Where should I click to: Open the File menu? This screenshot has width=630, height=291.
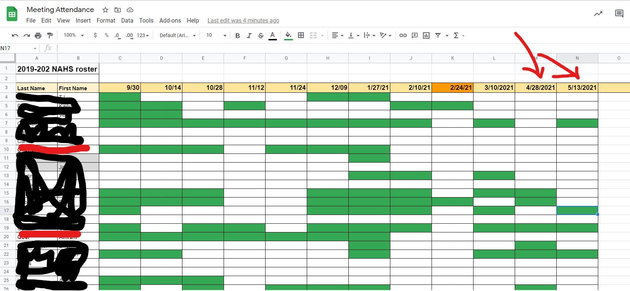pyautogui.click(x=31, y=20)
